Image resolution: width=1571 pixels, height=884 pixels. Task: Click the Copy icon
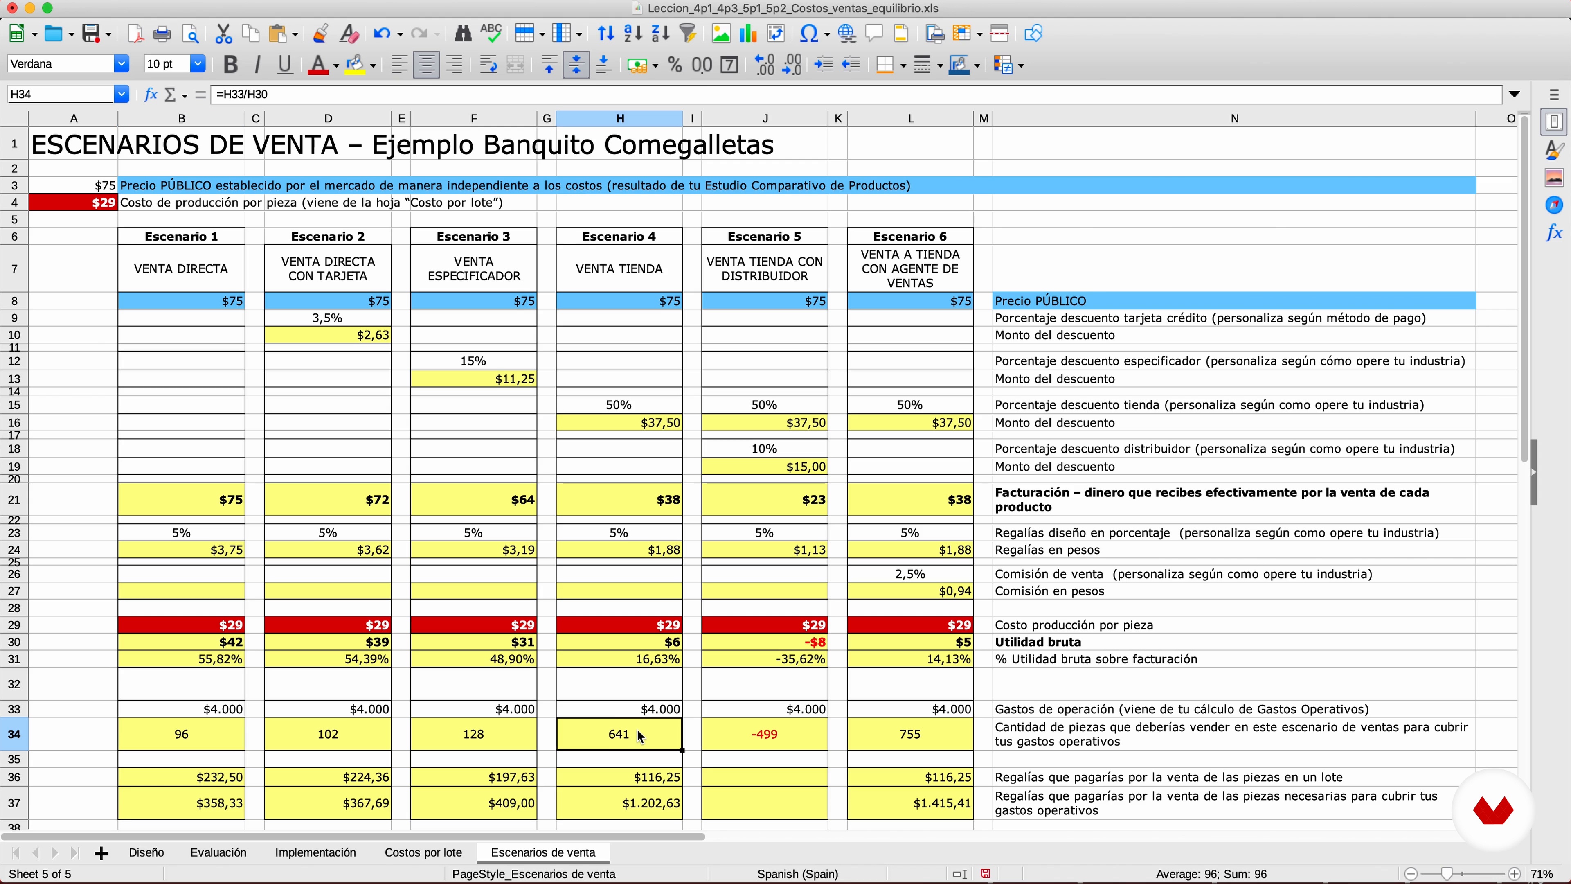[x=251, y=34]
